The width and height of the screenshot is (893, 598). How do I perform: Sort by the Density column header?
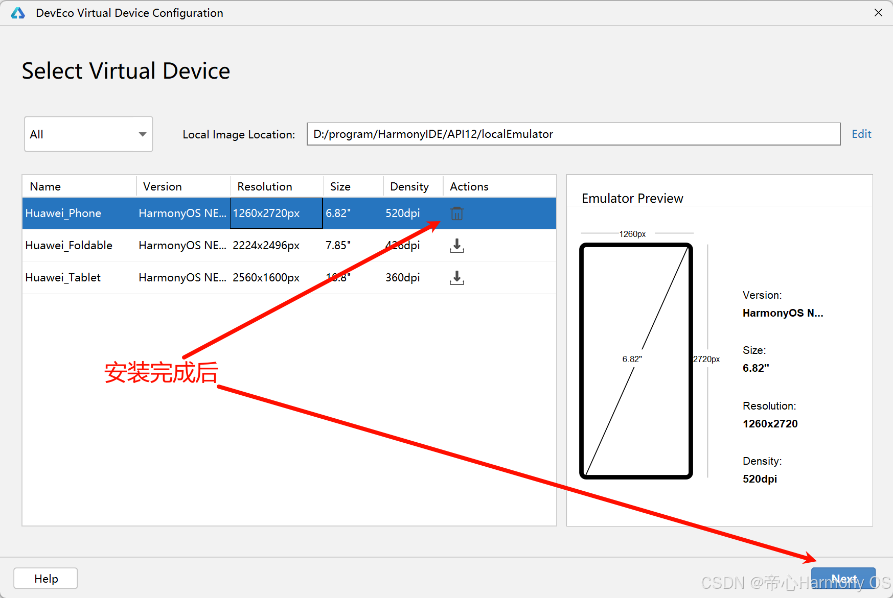(x=413, y=187)
